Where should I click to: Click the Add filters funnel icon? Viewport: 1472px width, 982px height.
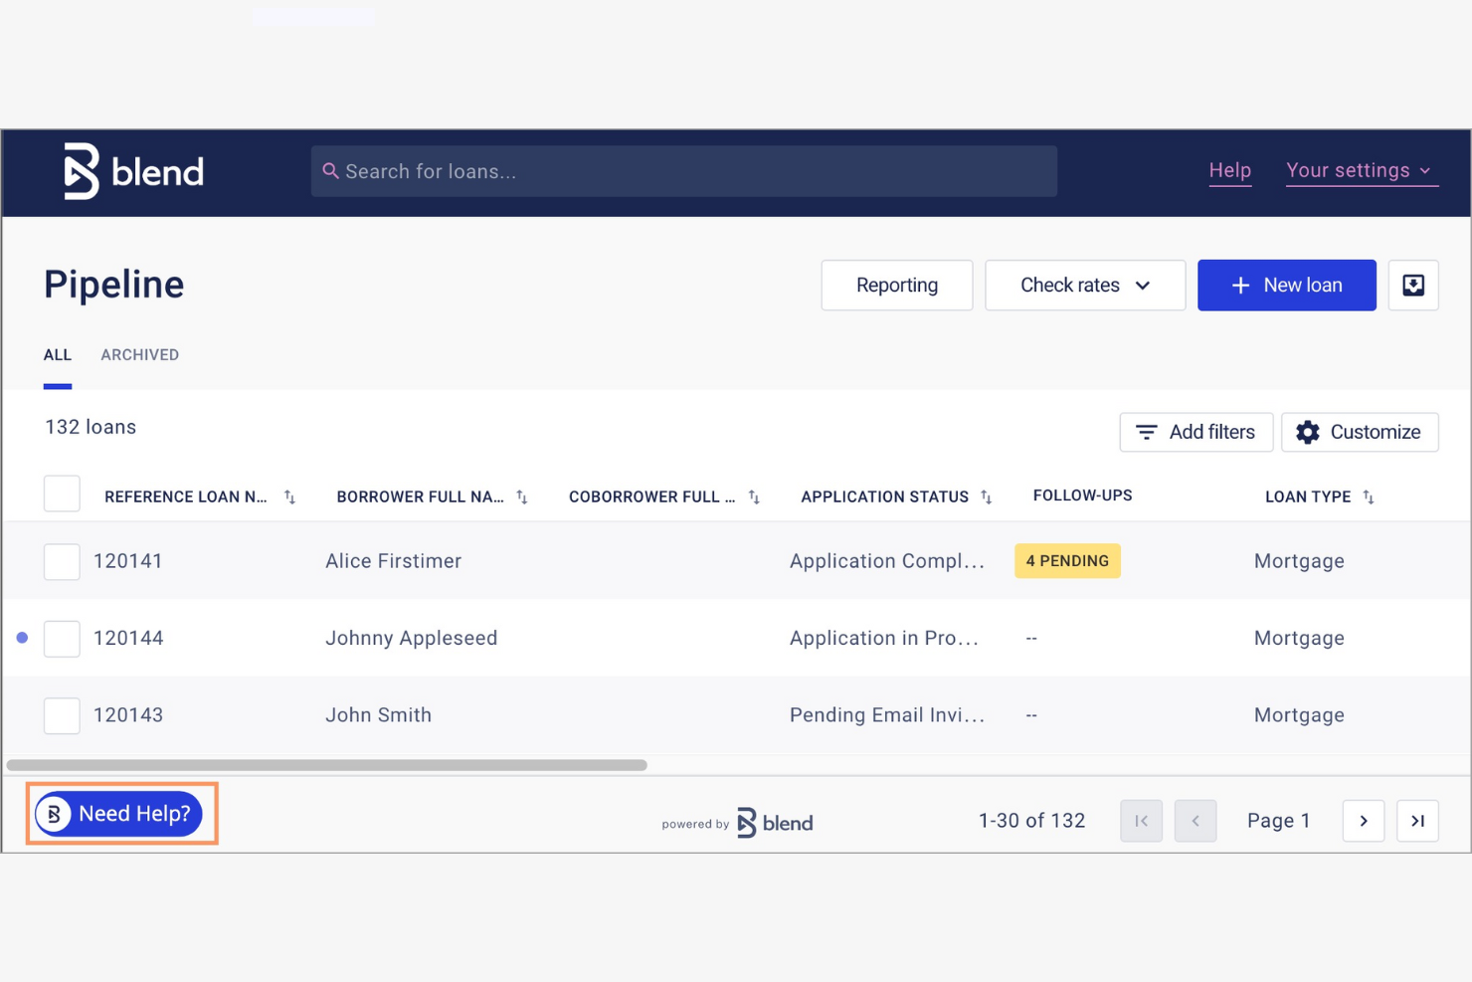click(1147, 432)
